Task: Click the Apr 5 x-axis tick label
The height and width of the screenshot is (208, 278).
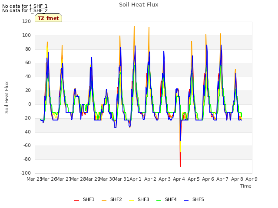Action: [194, 179]
